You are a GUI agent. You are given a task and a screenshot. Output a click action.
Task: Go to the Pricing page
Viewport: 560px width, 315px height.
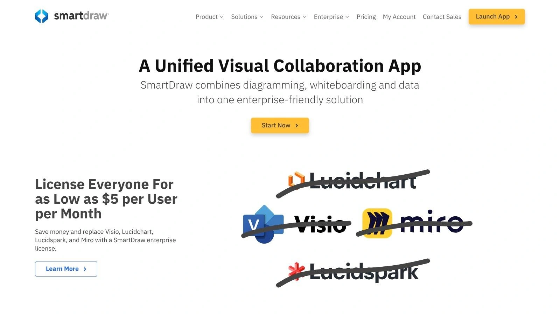[x=366, y=17]
